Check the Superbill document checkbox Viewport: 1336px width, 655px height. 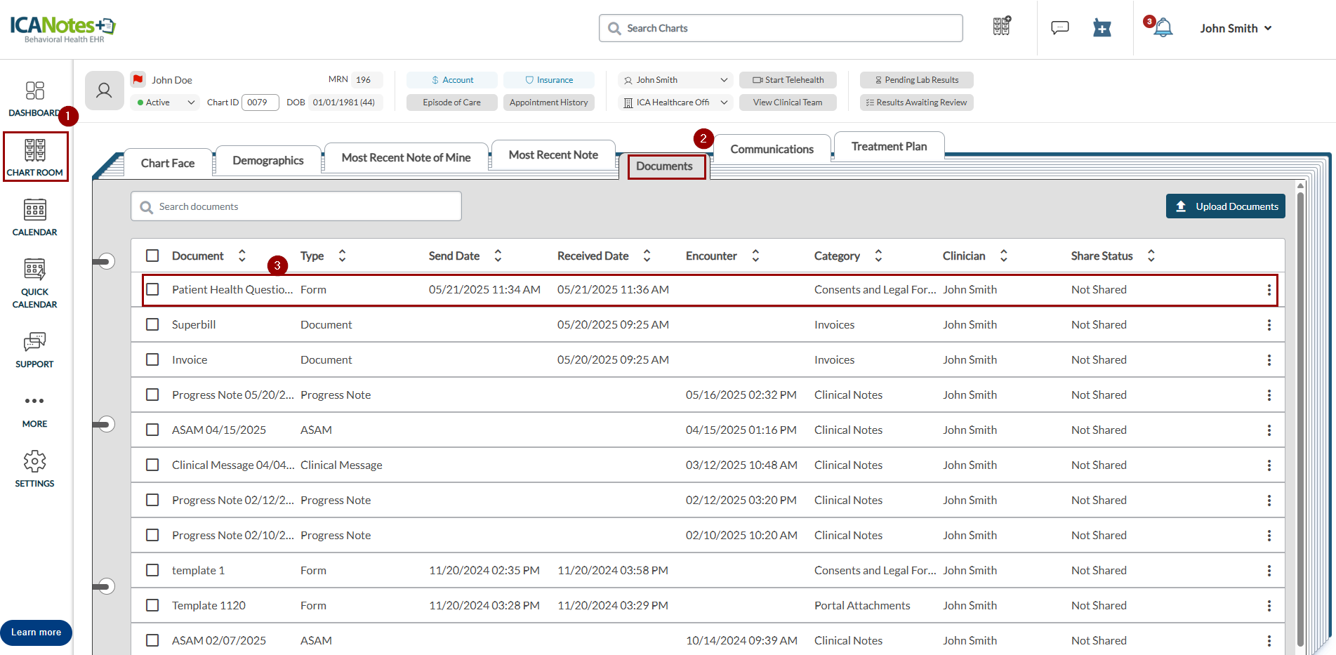pyautogui.click(x=152, y=324)
